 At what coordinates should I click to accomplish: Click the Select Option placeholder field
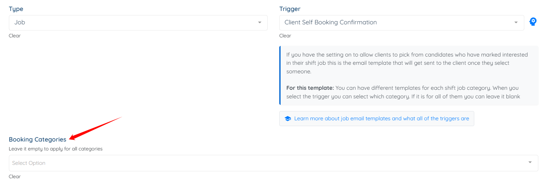click(273, 163)
